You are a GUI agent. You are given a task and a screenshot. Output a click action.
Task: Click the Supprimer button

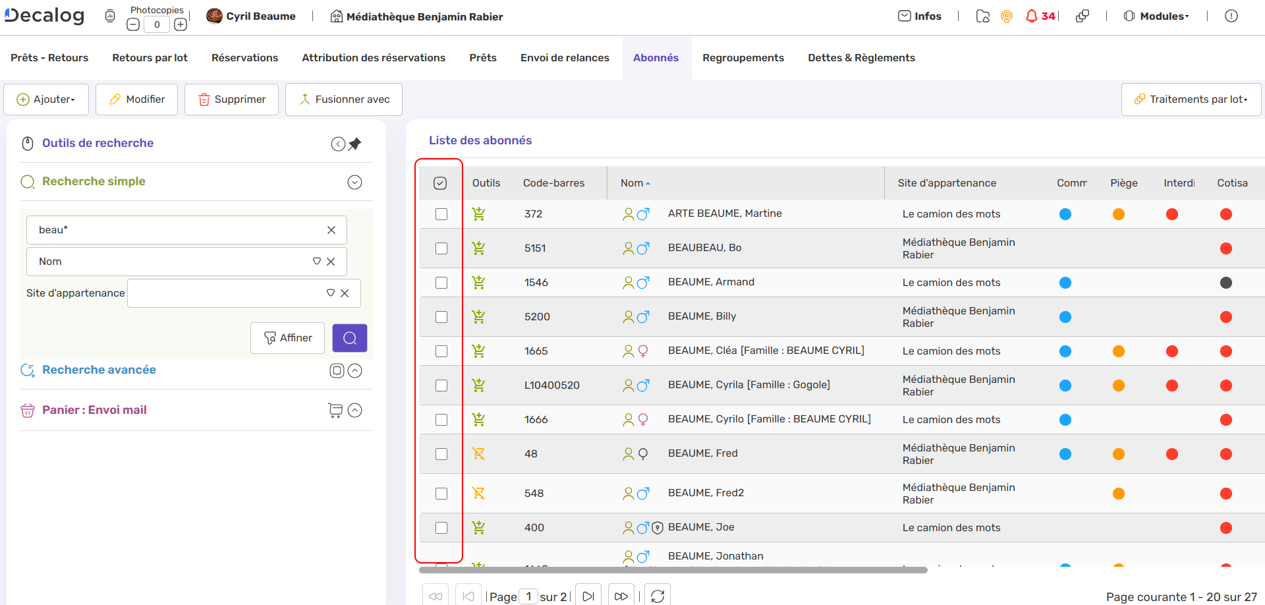231,100
